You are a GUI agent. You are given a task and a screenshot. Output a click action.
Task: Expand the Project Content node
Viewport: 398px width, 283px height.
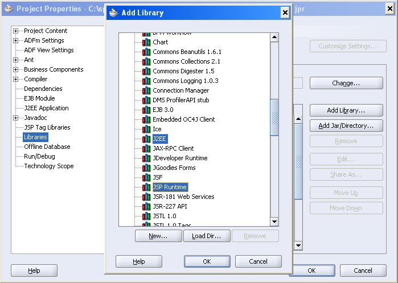16,31
